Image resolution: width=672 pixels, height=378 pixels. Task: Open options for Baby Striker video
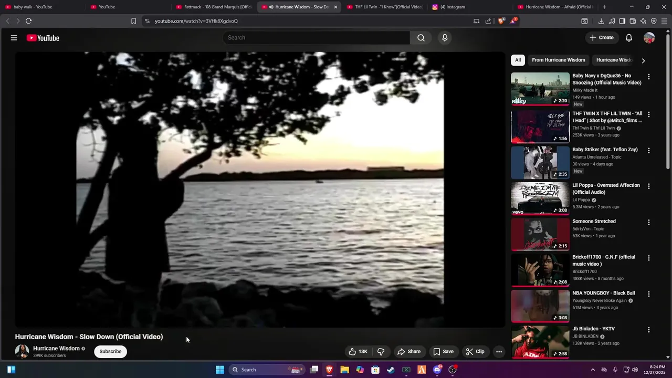(x=649, y=151)
